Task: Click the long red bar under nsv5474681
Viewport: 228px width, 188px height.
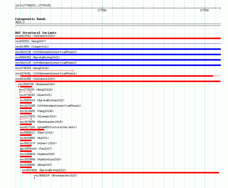Action: [121, 173]
